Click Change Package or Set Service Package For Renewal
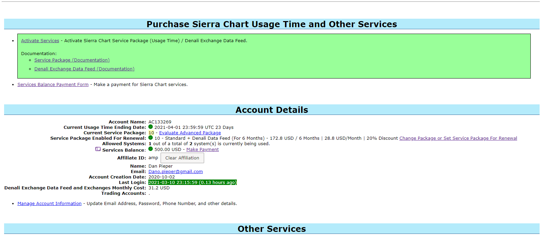 coord(458,138)
